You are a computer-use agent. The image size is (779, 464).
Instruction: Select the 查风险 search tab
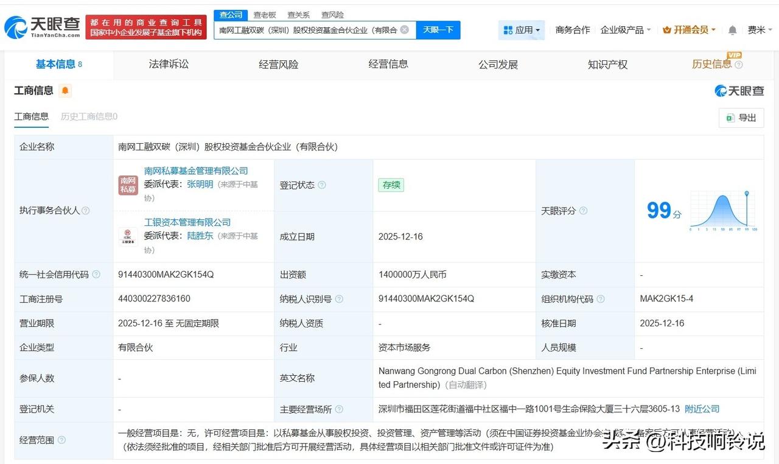[332, 15]
